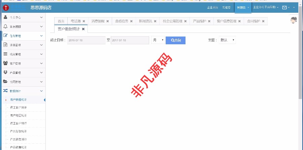Click the 合同管理 folder icon
The width and height of the screenshot is (303, 150).
[x=5, y=82]
